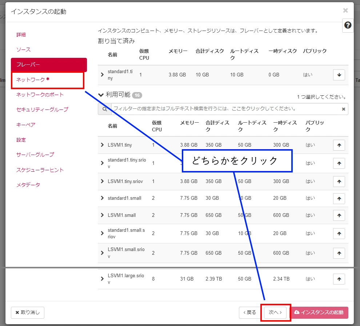
Task: Expand details of allocated standard1.tiny row
Action: 102,75
